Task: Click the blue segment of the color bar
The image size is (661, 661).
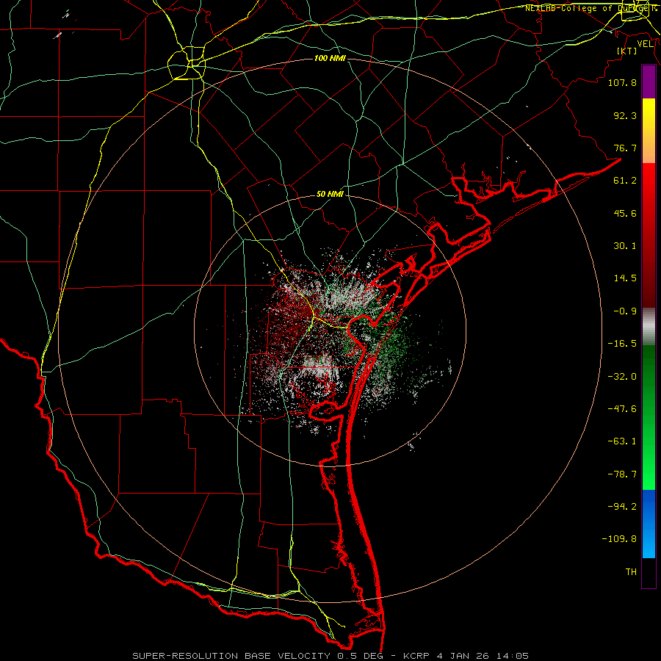Action: pyautogui.click(x=649, y=524)
